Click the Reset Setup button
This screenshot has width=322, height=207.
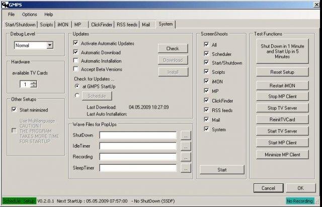tap(282, 72)
